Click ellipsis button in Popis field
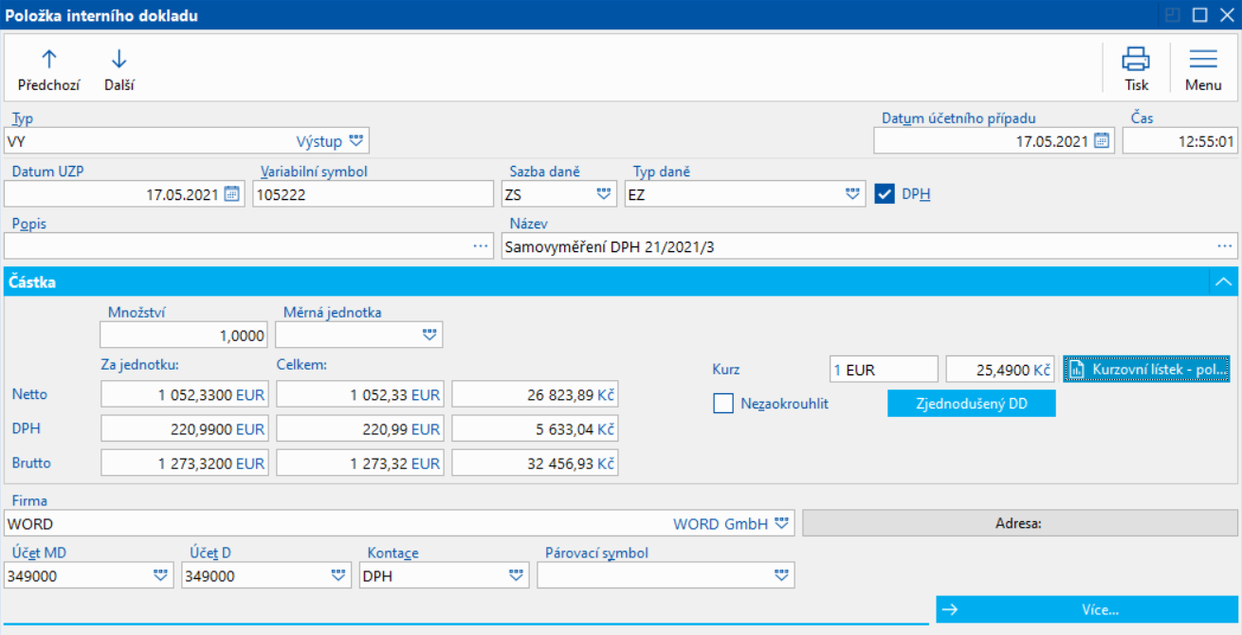The height and width of the screenshot is (635, 1242). pyautogui.click(x=481, y=246)
